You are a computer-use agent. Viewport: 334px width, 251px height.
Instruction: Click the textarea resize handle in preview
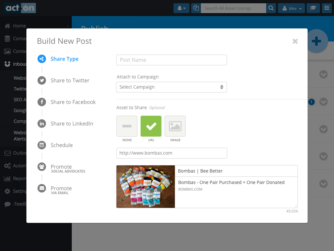click(296, 206)
